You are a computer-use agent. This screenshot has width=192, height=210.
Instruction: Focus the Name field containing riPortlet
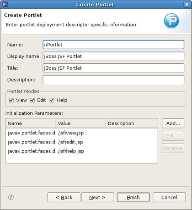click(x=113, y=45)
